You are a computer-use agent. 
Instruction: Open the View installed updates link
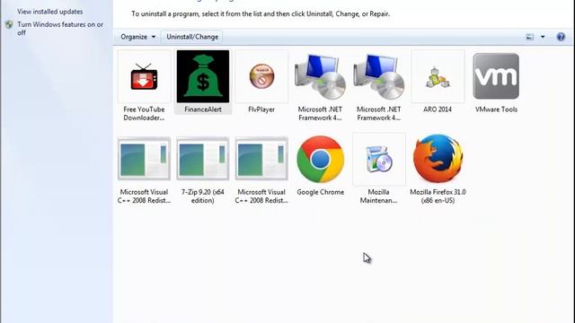coord(50,12)
